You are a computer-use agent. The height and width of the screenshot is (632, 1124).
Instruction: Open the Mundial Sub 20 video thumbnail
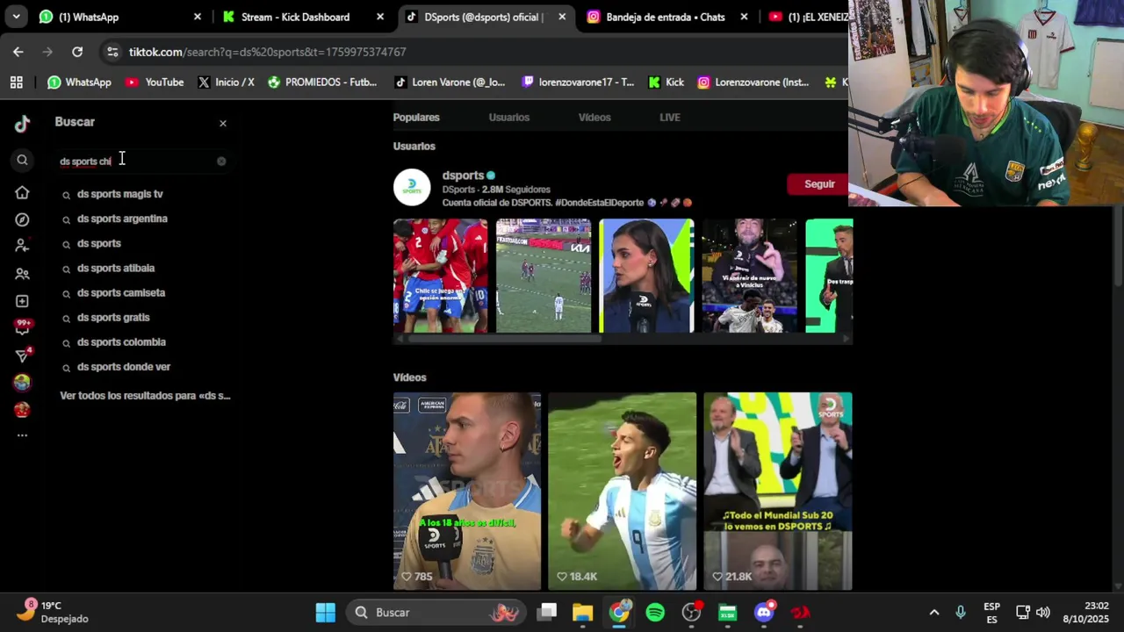(778, 492)
